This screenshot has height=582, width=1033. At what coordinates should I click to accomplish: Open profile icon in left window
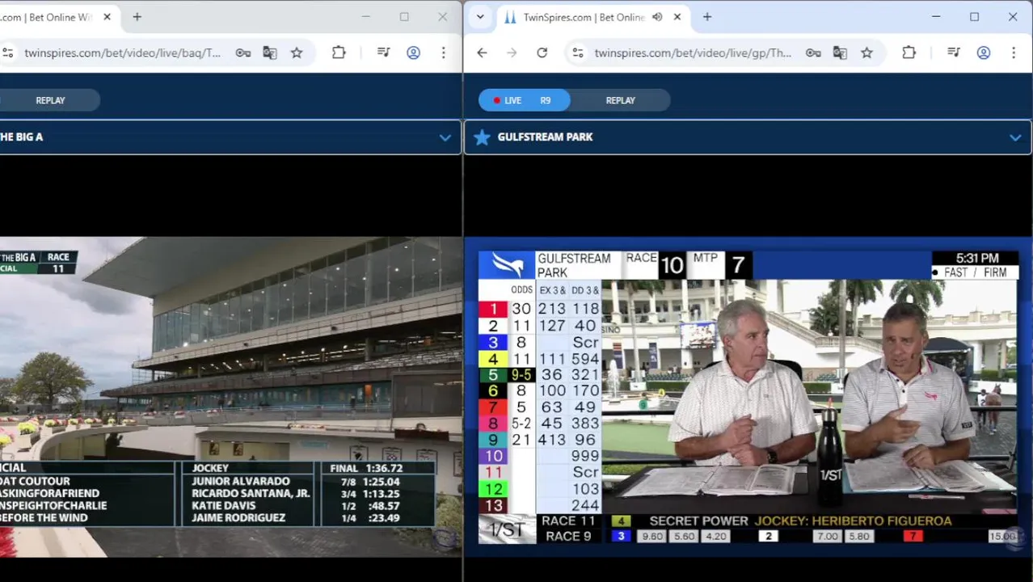413,53
